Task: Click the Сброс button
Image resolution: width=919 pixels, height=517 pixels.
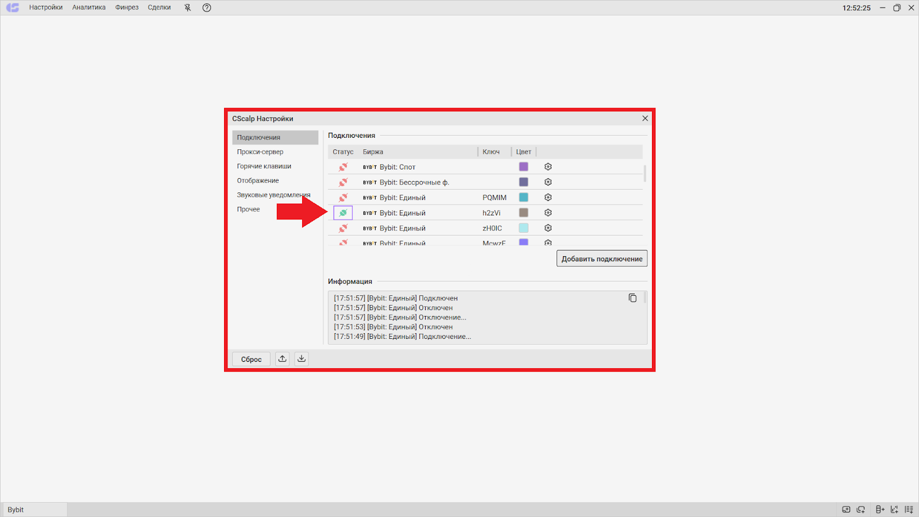Action: [251, 359]
